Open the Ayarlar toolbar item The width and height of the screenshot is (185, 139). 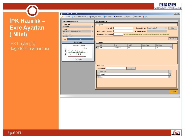[x=127, y=17]
